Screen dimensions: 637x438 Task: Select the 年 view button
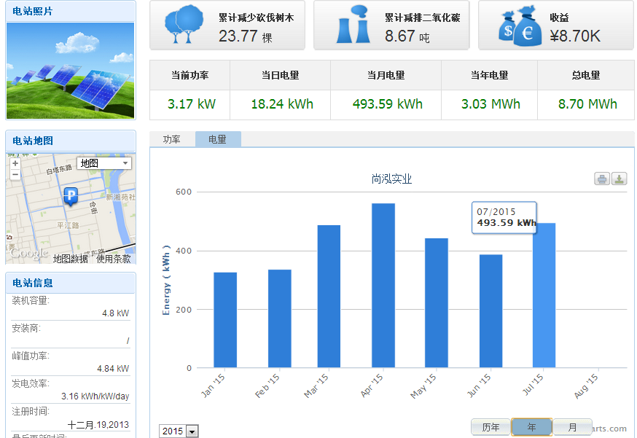tap(531, 427)
